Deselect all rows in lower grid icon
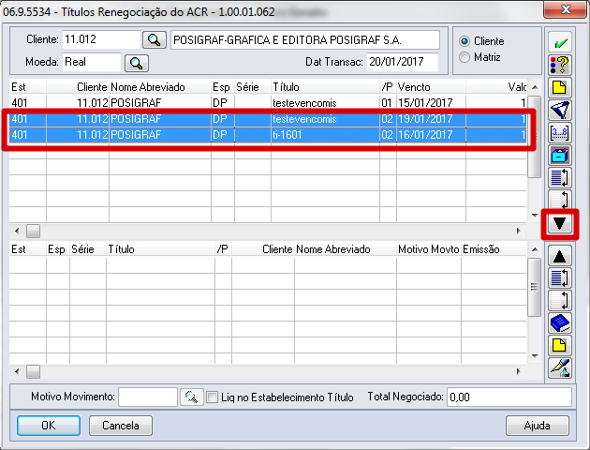This screenshot has width=590, height=450. [560, 300]
